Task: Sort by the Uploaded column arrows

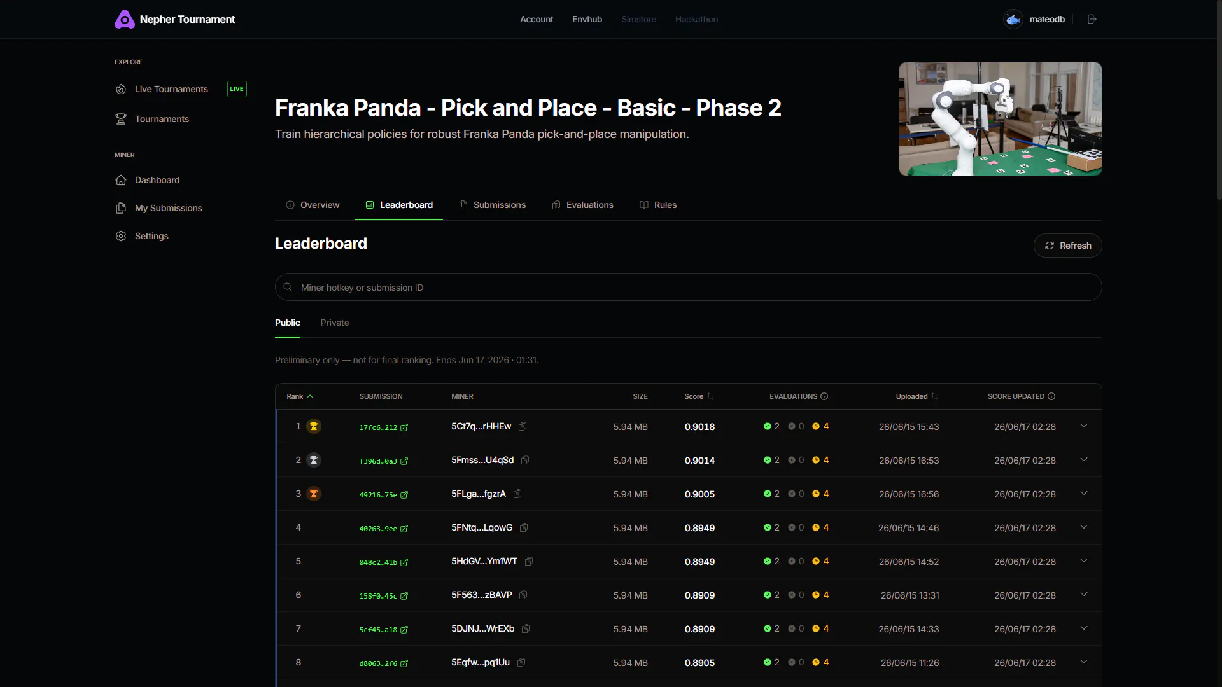Action: click(x=934, y=396)
